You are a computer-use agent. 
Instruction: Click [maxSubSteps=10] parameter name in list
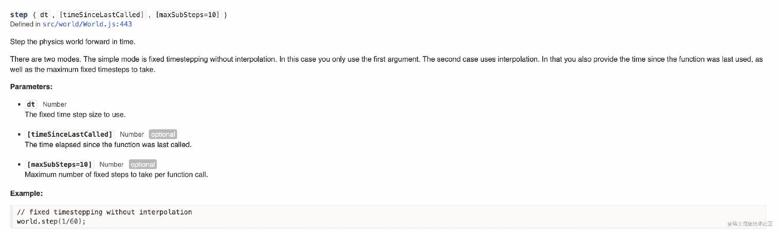[60, 164]
